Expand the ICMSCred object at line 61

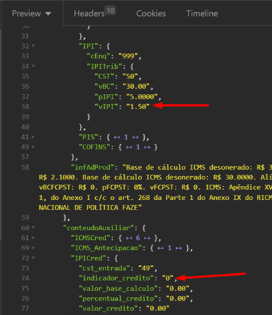(x=33, y=238)
